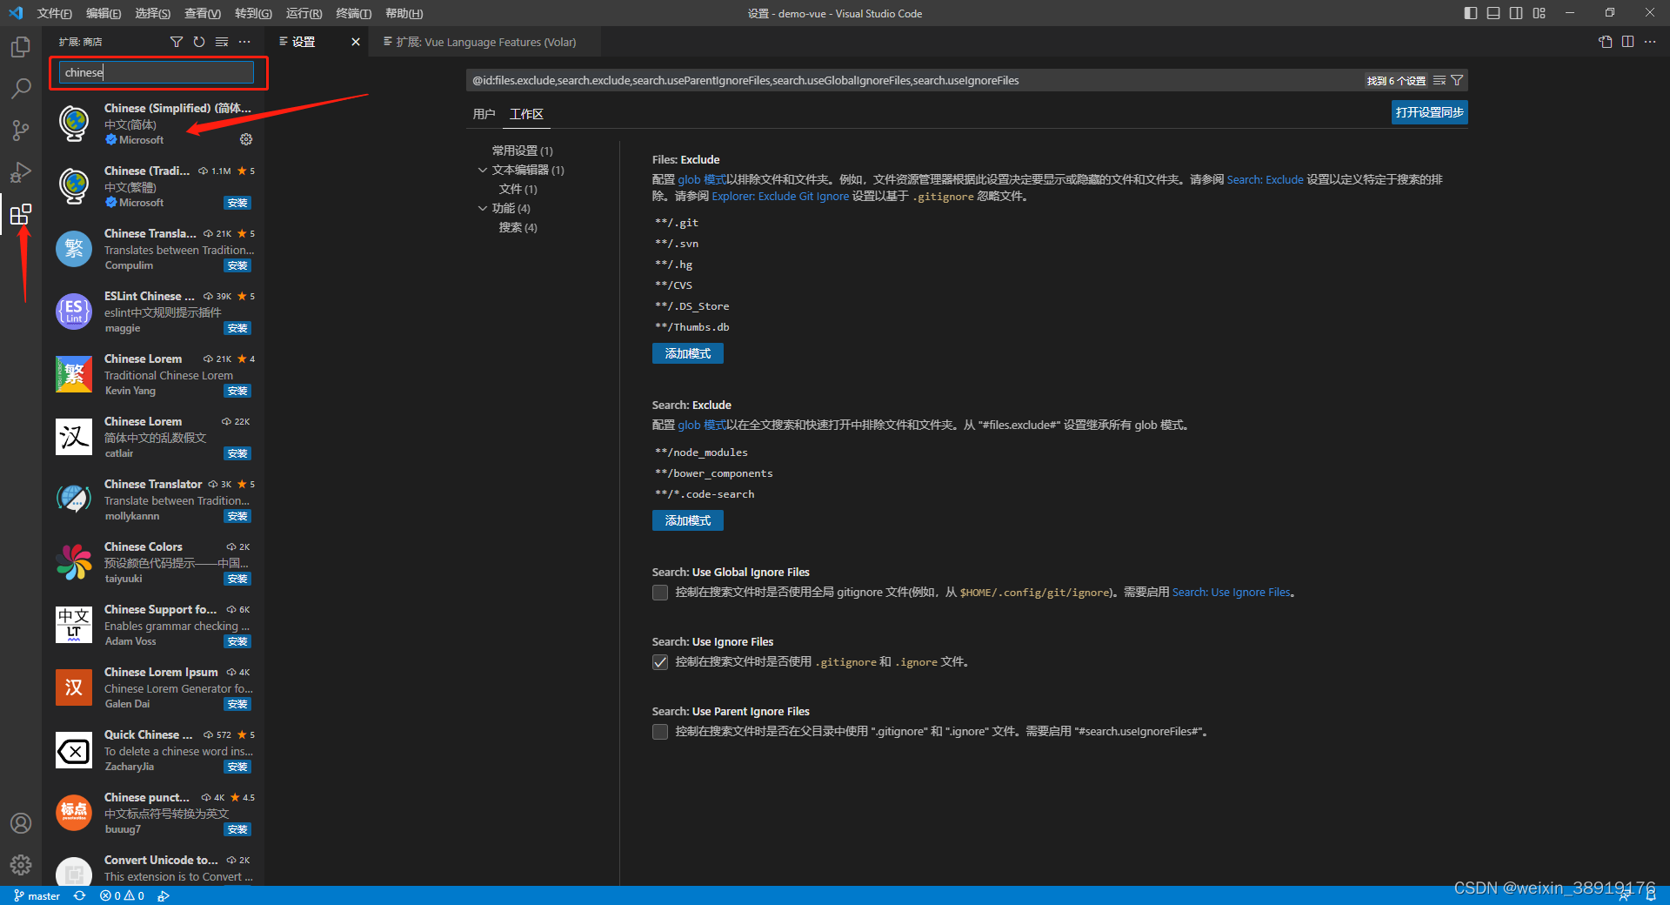Open the Search view in activity bar

tap(21, 89)
